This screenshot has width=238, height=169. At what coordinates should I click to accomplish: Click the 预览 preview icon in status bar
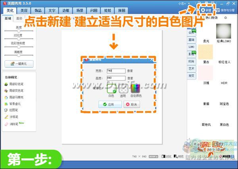tap(175, 156)
